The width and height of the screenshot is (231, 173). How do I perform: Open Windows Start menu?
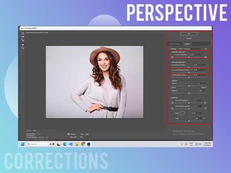(23, 144)
